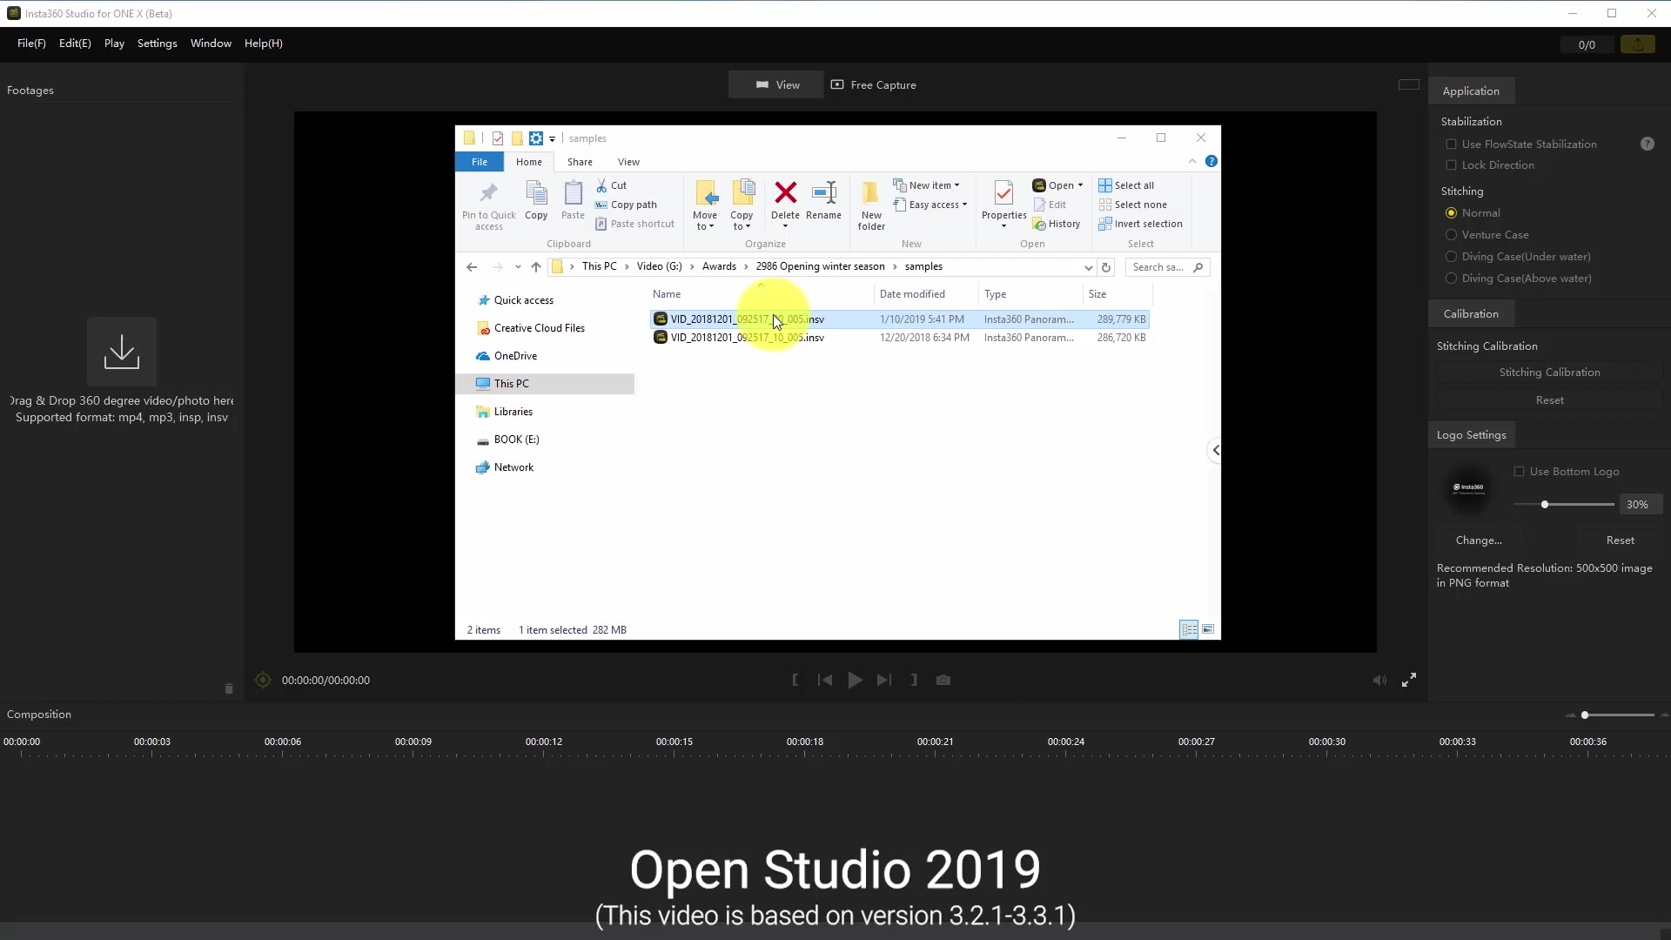
Task: Click the Stitching Calibration icon
Action: [1549, 372]
